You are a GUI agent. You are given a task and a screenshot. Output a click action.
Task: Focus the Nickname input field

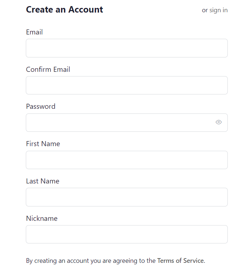point(127,234)
